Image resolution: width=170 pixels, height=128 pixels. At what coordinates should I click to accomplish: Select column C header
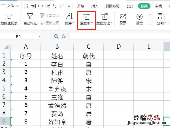pos(89,47)
